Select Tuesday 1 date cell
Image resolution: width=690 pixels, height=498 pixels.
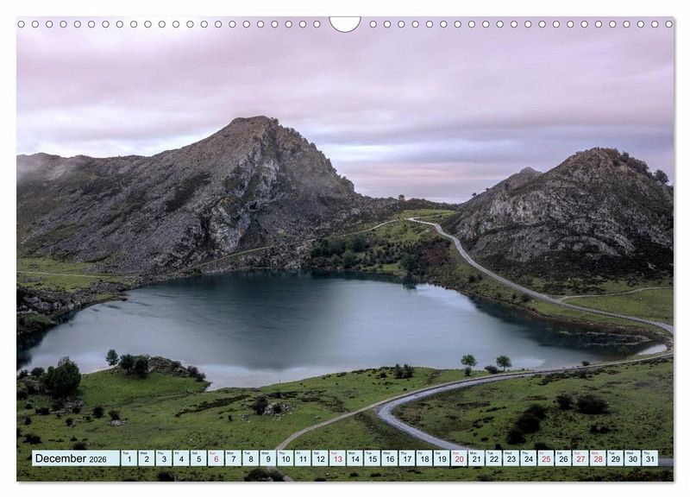[129, 458]
